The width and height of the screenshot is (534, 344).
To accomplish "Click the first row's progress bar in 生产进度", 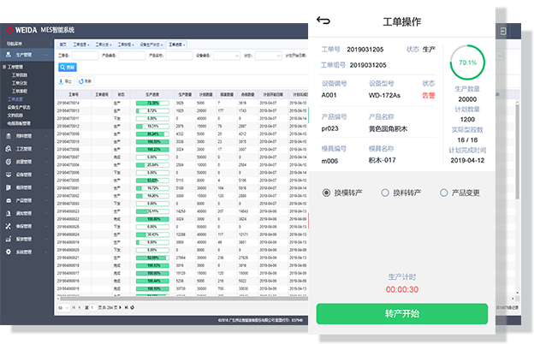I will tap(152, 103).
